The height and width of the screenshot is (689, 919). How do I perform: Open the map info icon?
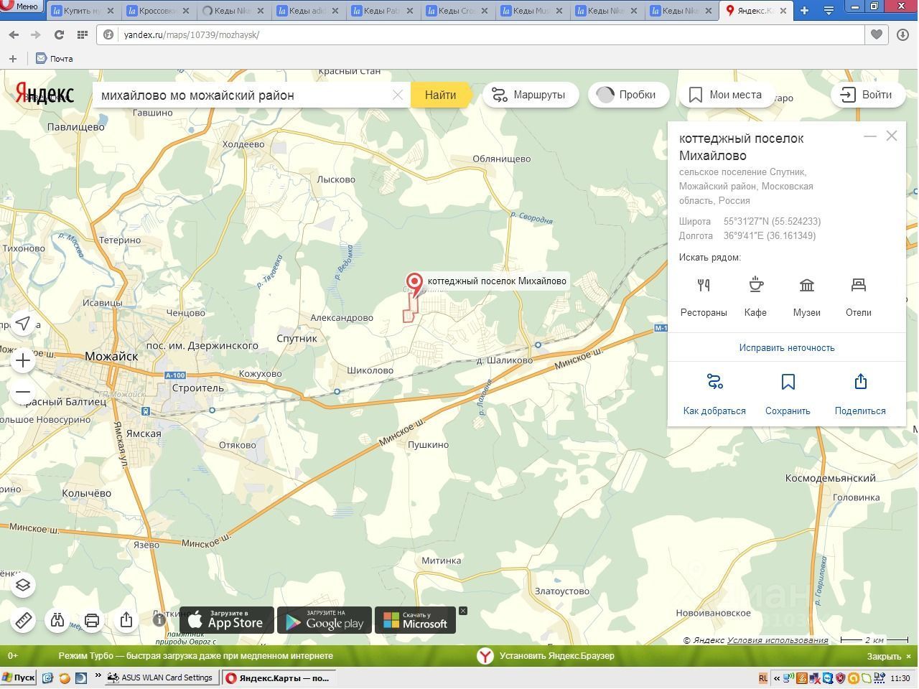pyautogui.click(x=159, y=620)
